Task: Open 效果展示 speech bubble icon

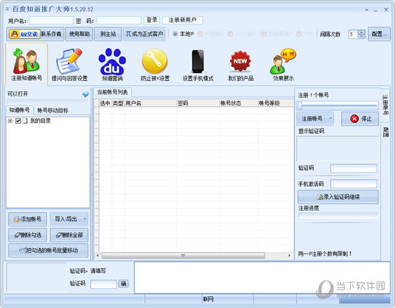Action: click(x=283, y=64)
